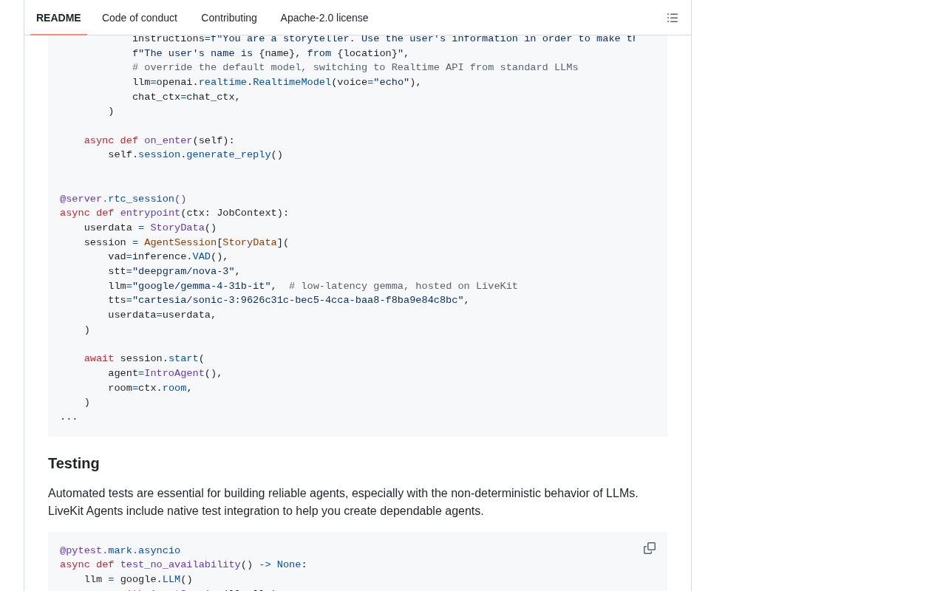Image resolution: width=946 pixels, height=591 pixels.
Task: Click the "self.session.generate_reply()" line
Action: pyautogui.click(x=196, y=154)
